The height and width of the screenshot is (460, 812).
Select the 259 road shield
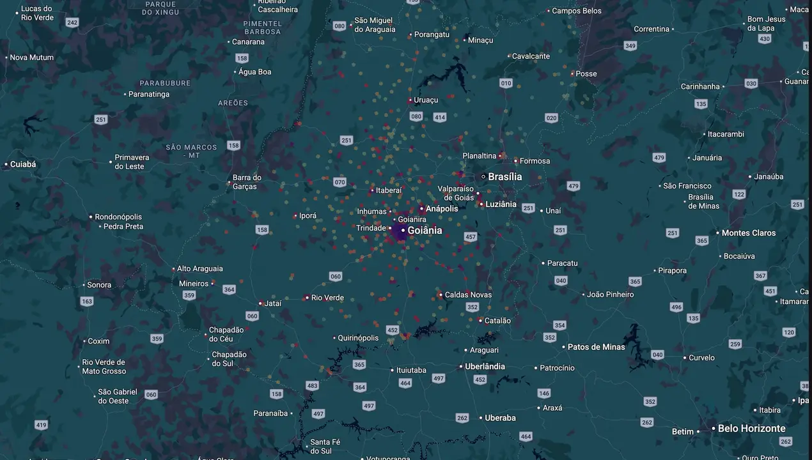(x=735, y=344)
